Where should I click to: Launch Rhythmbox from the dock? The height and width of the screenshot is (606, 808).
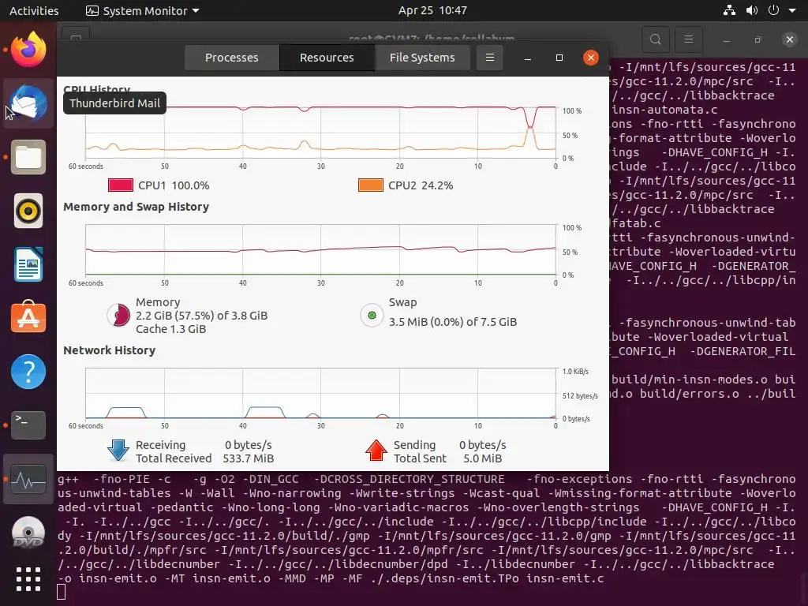click(28, 211)
